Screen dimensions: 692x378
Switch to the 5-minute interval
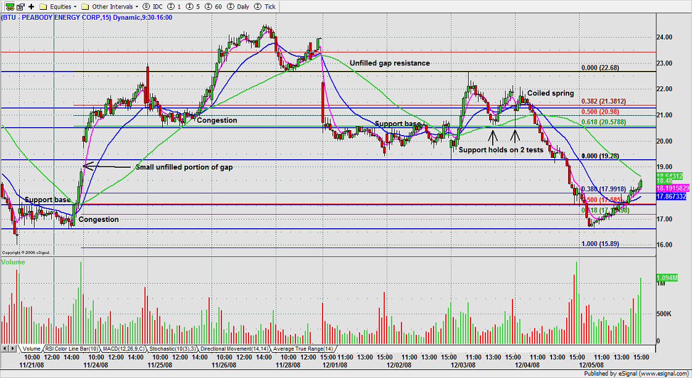click(x=193, y=7)
